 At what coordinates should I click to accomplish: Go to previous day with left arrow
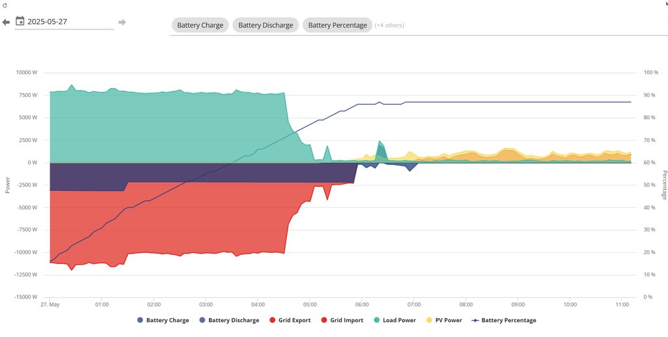coord(6,22)
